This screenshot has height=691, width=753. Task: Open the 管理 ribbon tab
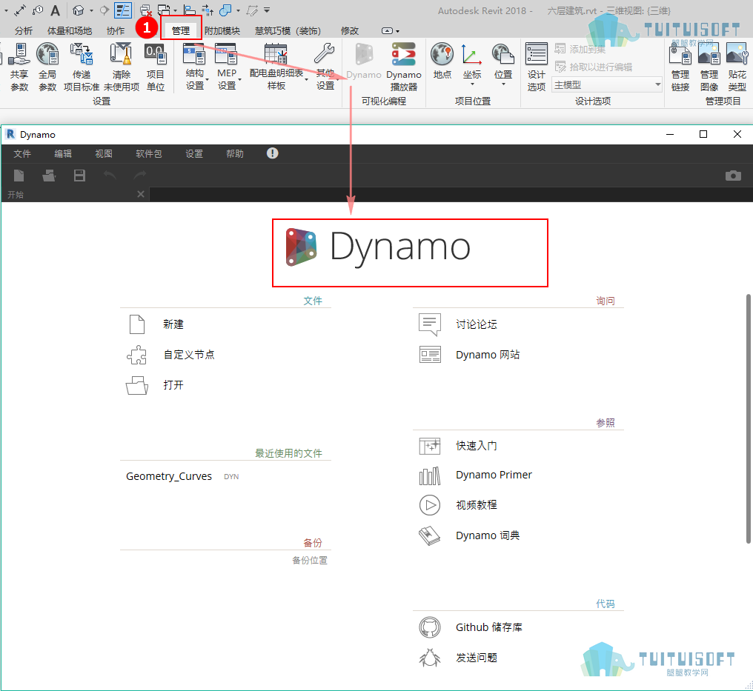pos(181,30)
